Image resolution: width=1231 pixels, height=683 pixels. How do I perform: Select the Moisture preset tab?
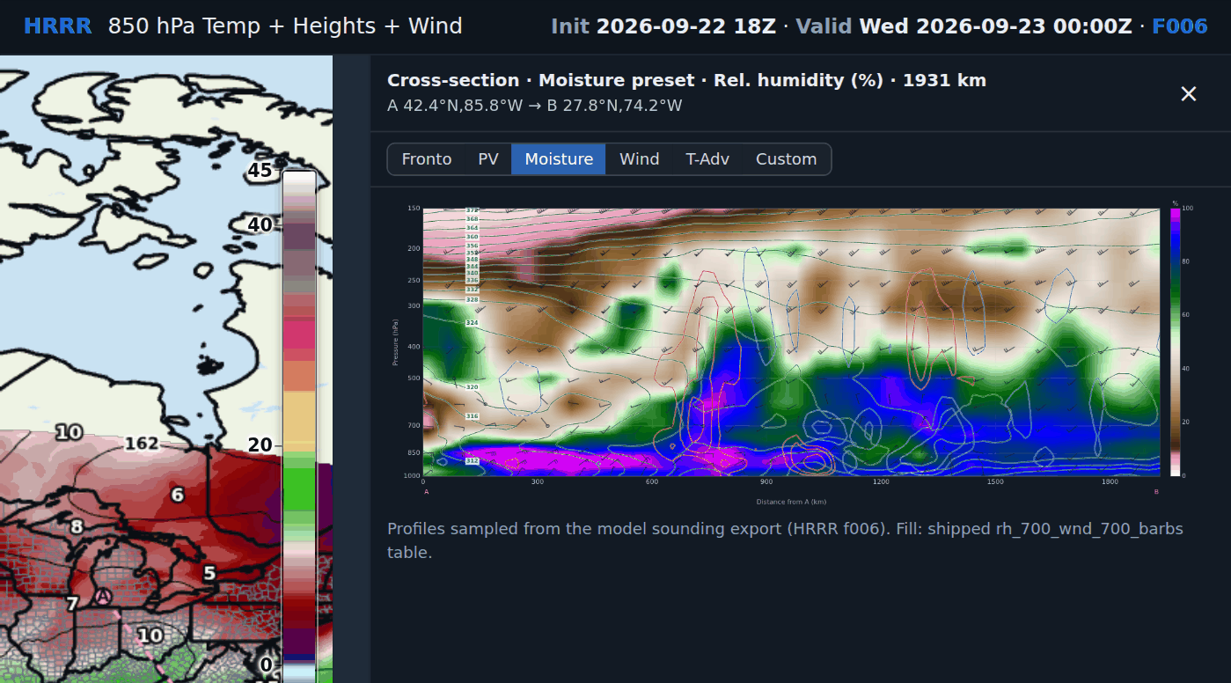click(559, 159)
